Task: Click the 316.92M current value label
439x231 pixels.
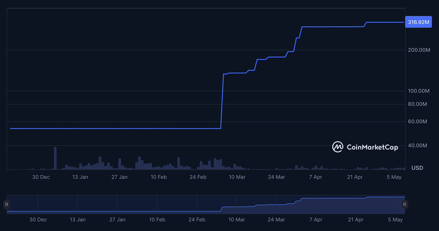Action: [x=419, y=22]
